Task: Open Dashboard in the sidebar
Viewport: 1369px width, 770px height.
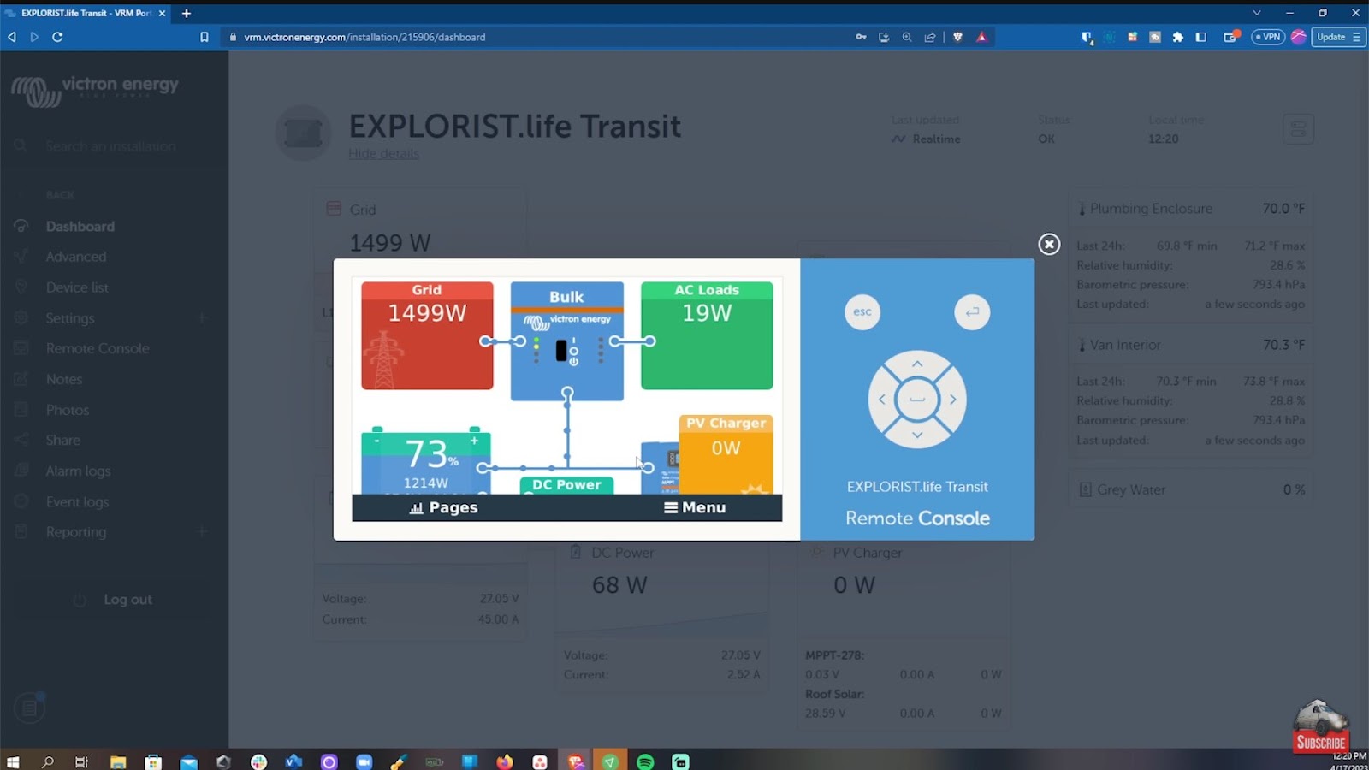Action: tap(80, 227)
